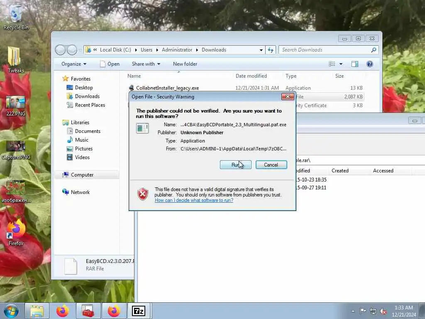Switch to the second Firefox taskbar button
Viewport: 425px width, 319px height.
click(x=114, y=311)
